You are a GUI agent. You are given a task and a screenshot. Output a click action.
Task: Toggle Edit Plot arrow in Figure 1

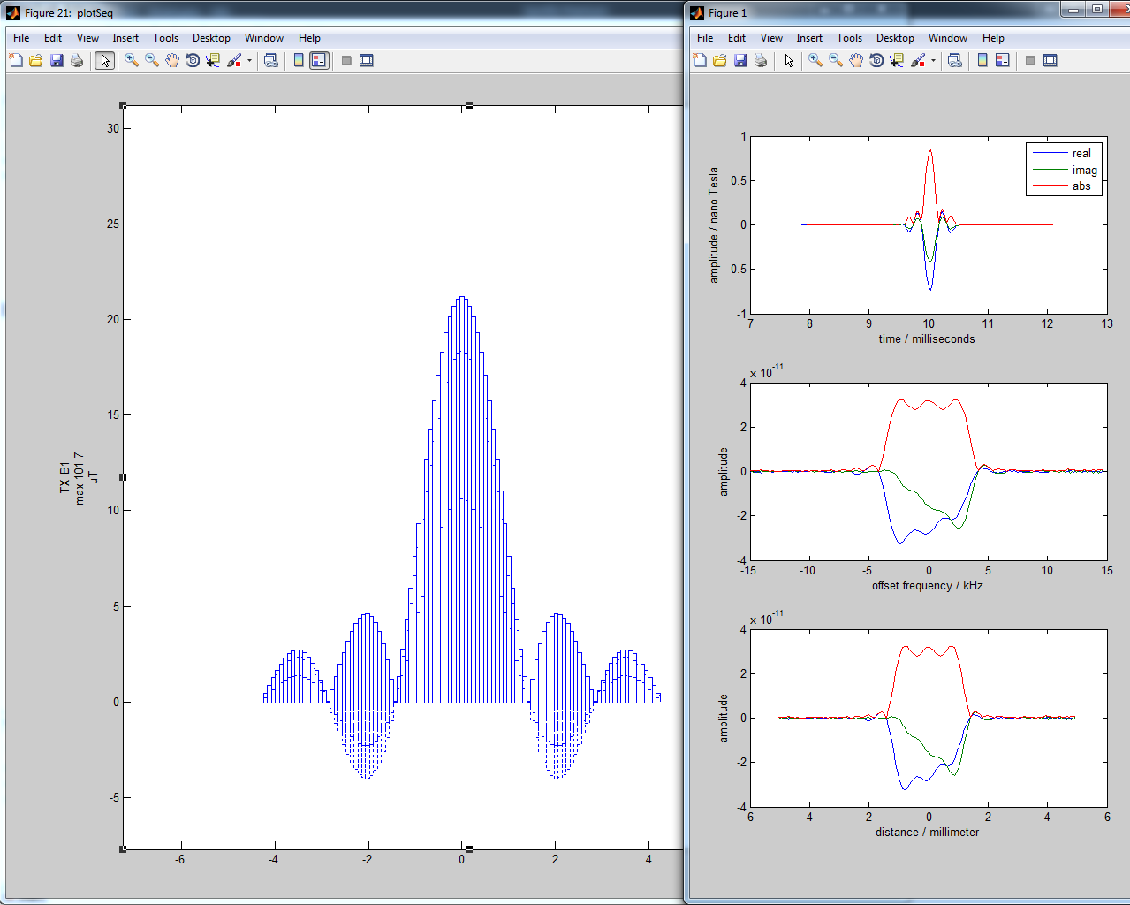pos(789,60)
